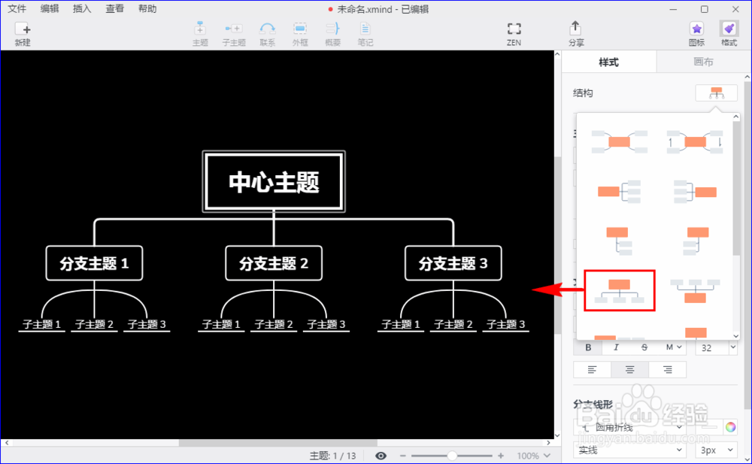Click the canvas vertical scrollbar
The image size is (752, 464).
tap(557, 244)
